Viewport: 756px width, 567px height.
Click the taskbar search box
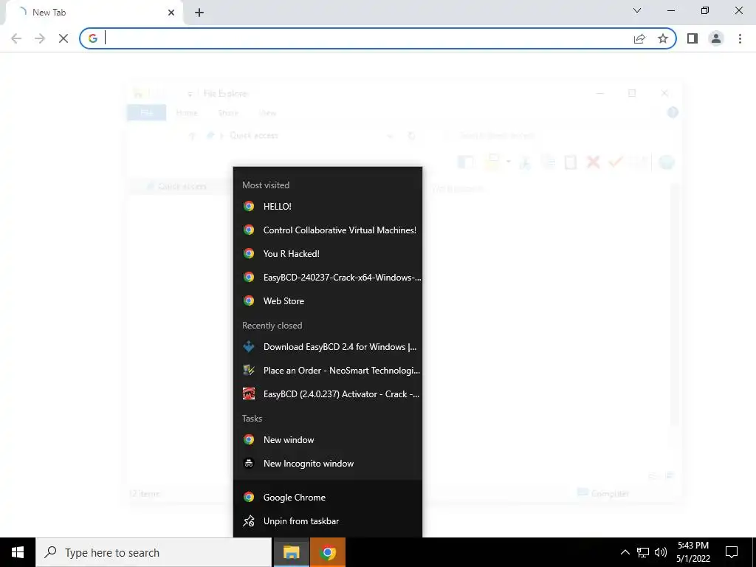click(x=154, y=552)
